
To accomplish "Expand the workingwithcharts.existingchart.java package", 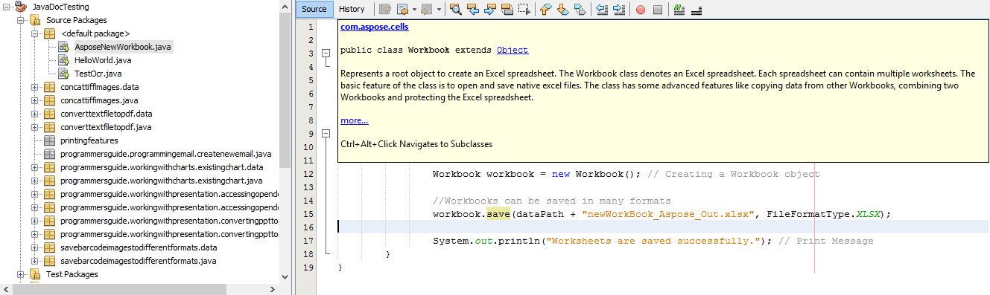I will (35, 181).
